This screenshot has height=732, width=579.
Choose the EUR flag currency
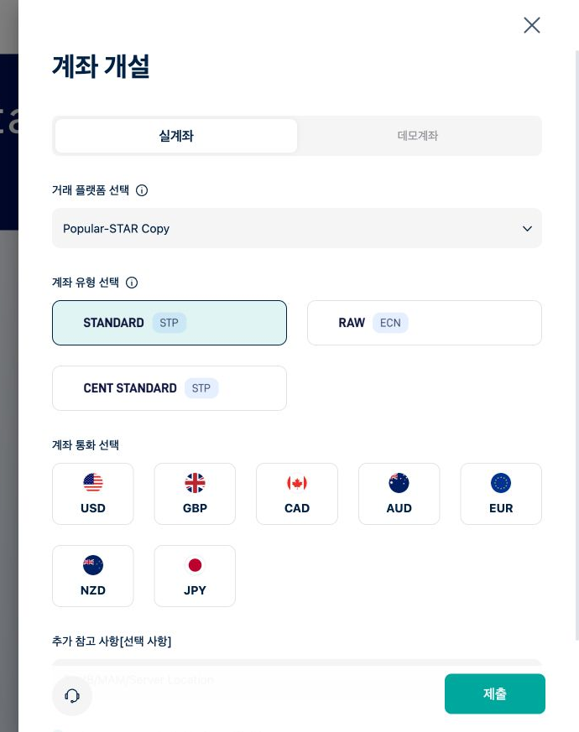501,494
